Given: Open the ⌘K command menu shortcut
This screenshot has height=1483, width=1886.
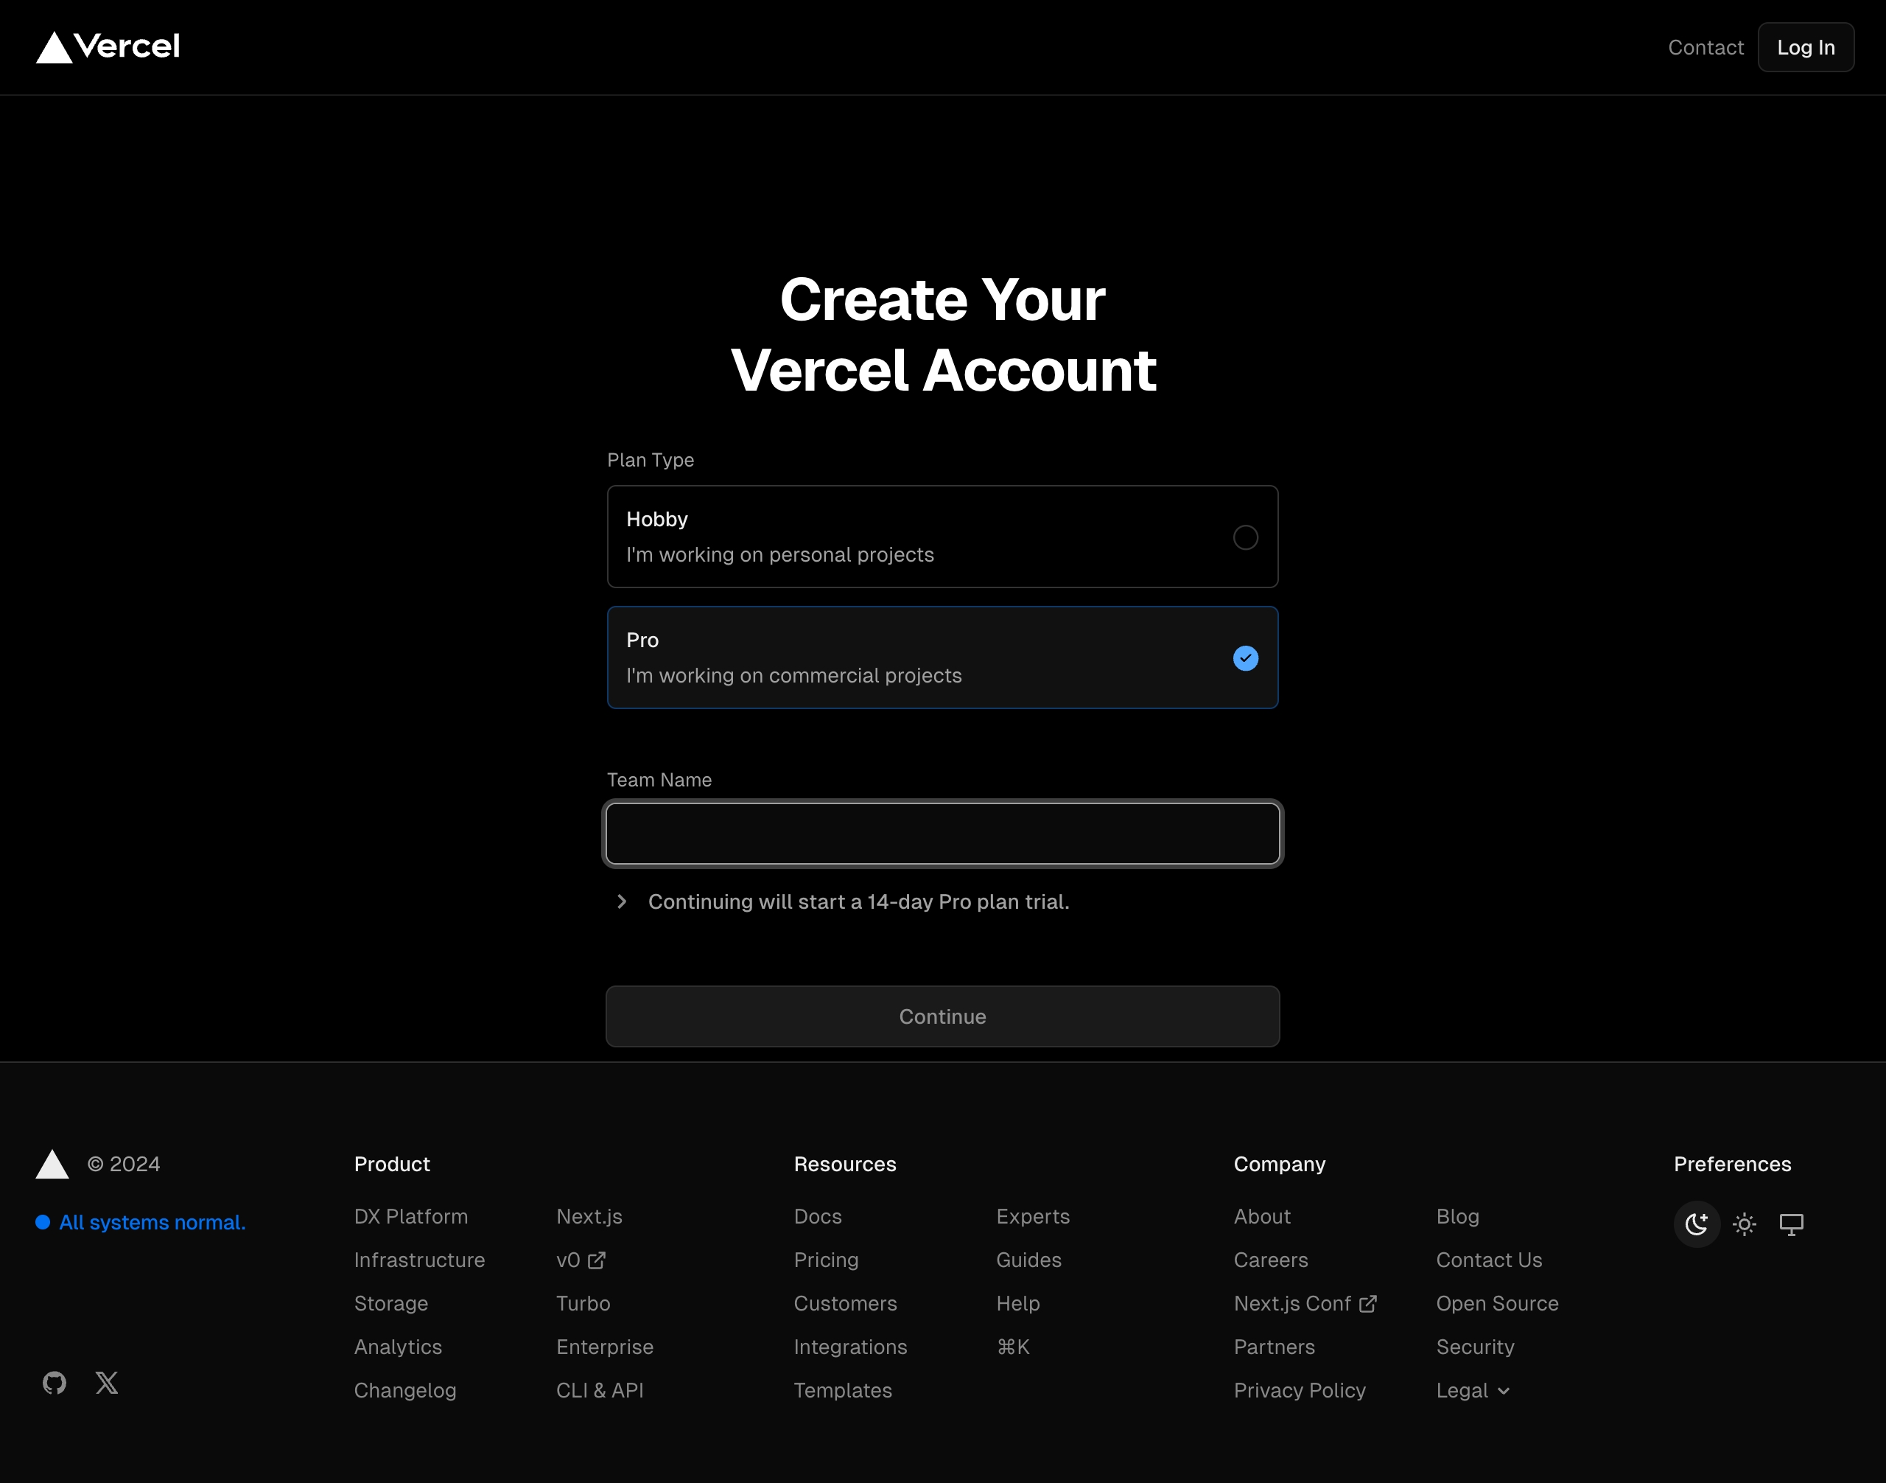Looking at the screenshot, I should [x=1013, y=1347].
